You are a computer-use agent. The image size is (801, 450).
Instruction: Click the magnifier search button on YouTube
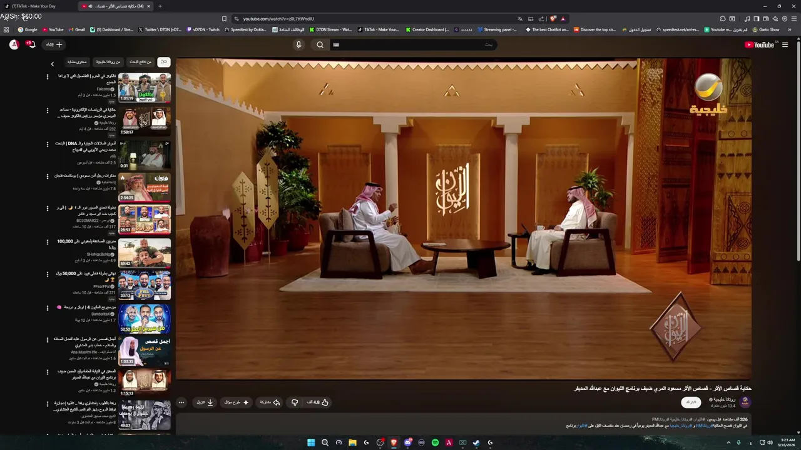point(320,44)
